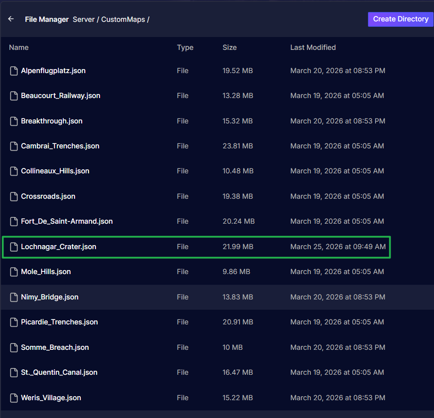
Task: Navigate to CustomMaps breadcrumb
Action: (123, 20)
